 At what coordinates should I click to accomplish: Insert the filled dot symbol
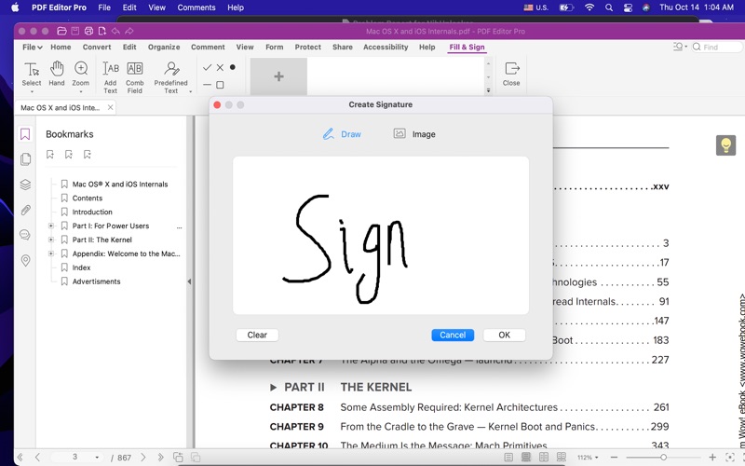click(x=232, y=67)
